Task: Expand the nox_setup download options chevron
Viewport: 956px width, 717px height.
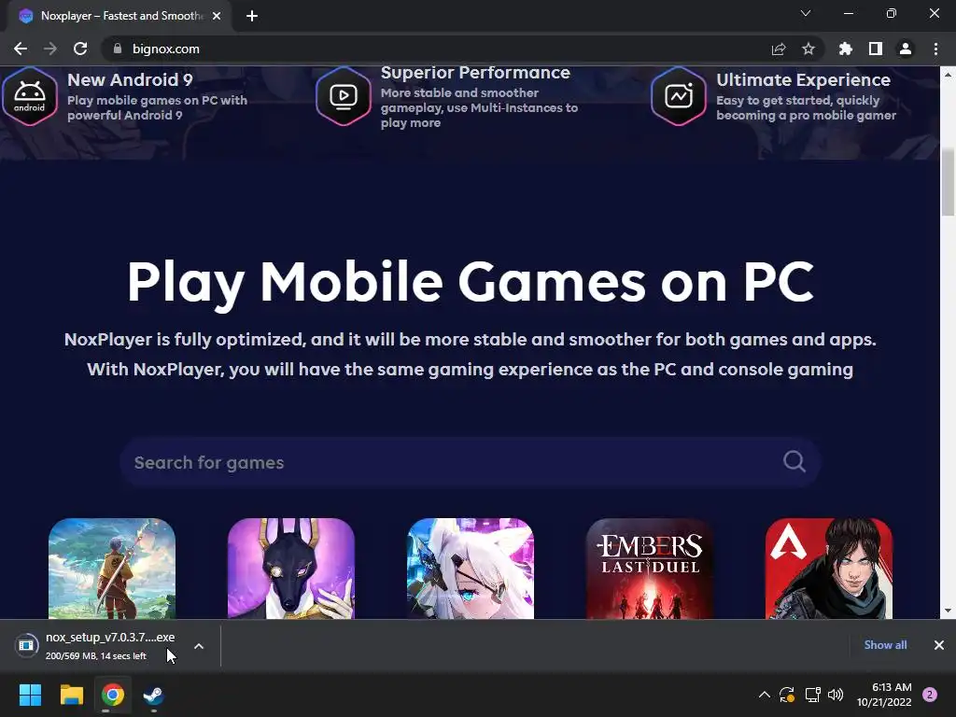Action: point(199,646)
